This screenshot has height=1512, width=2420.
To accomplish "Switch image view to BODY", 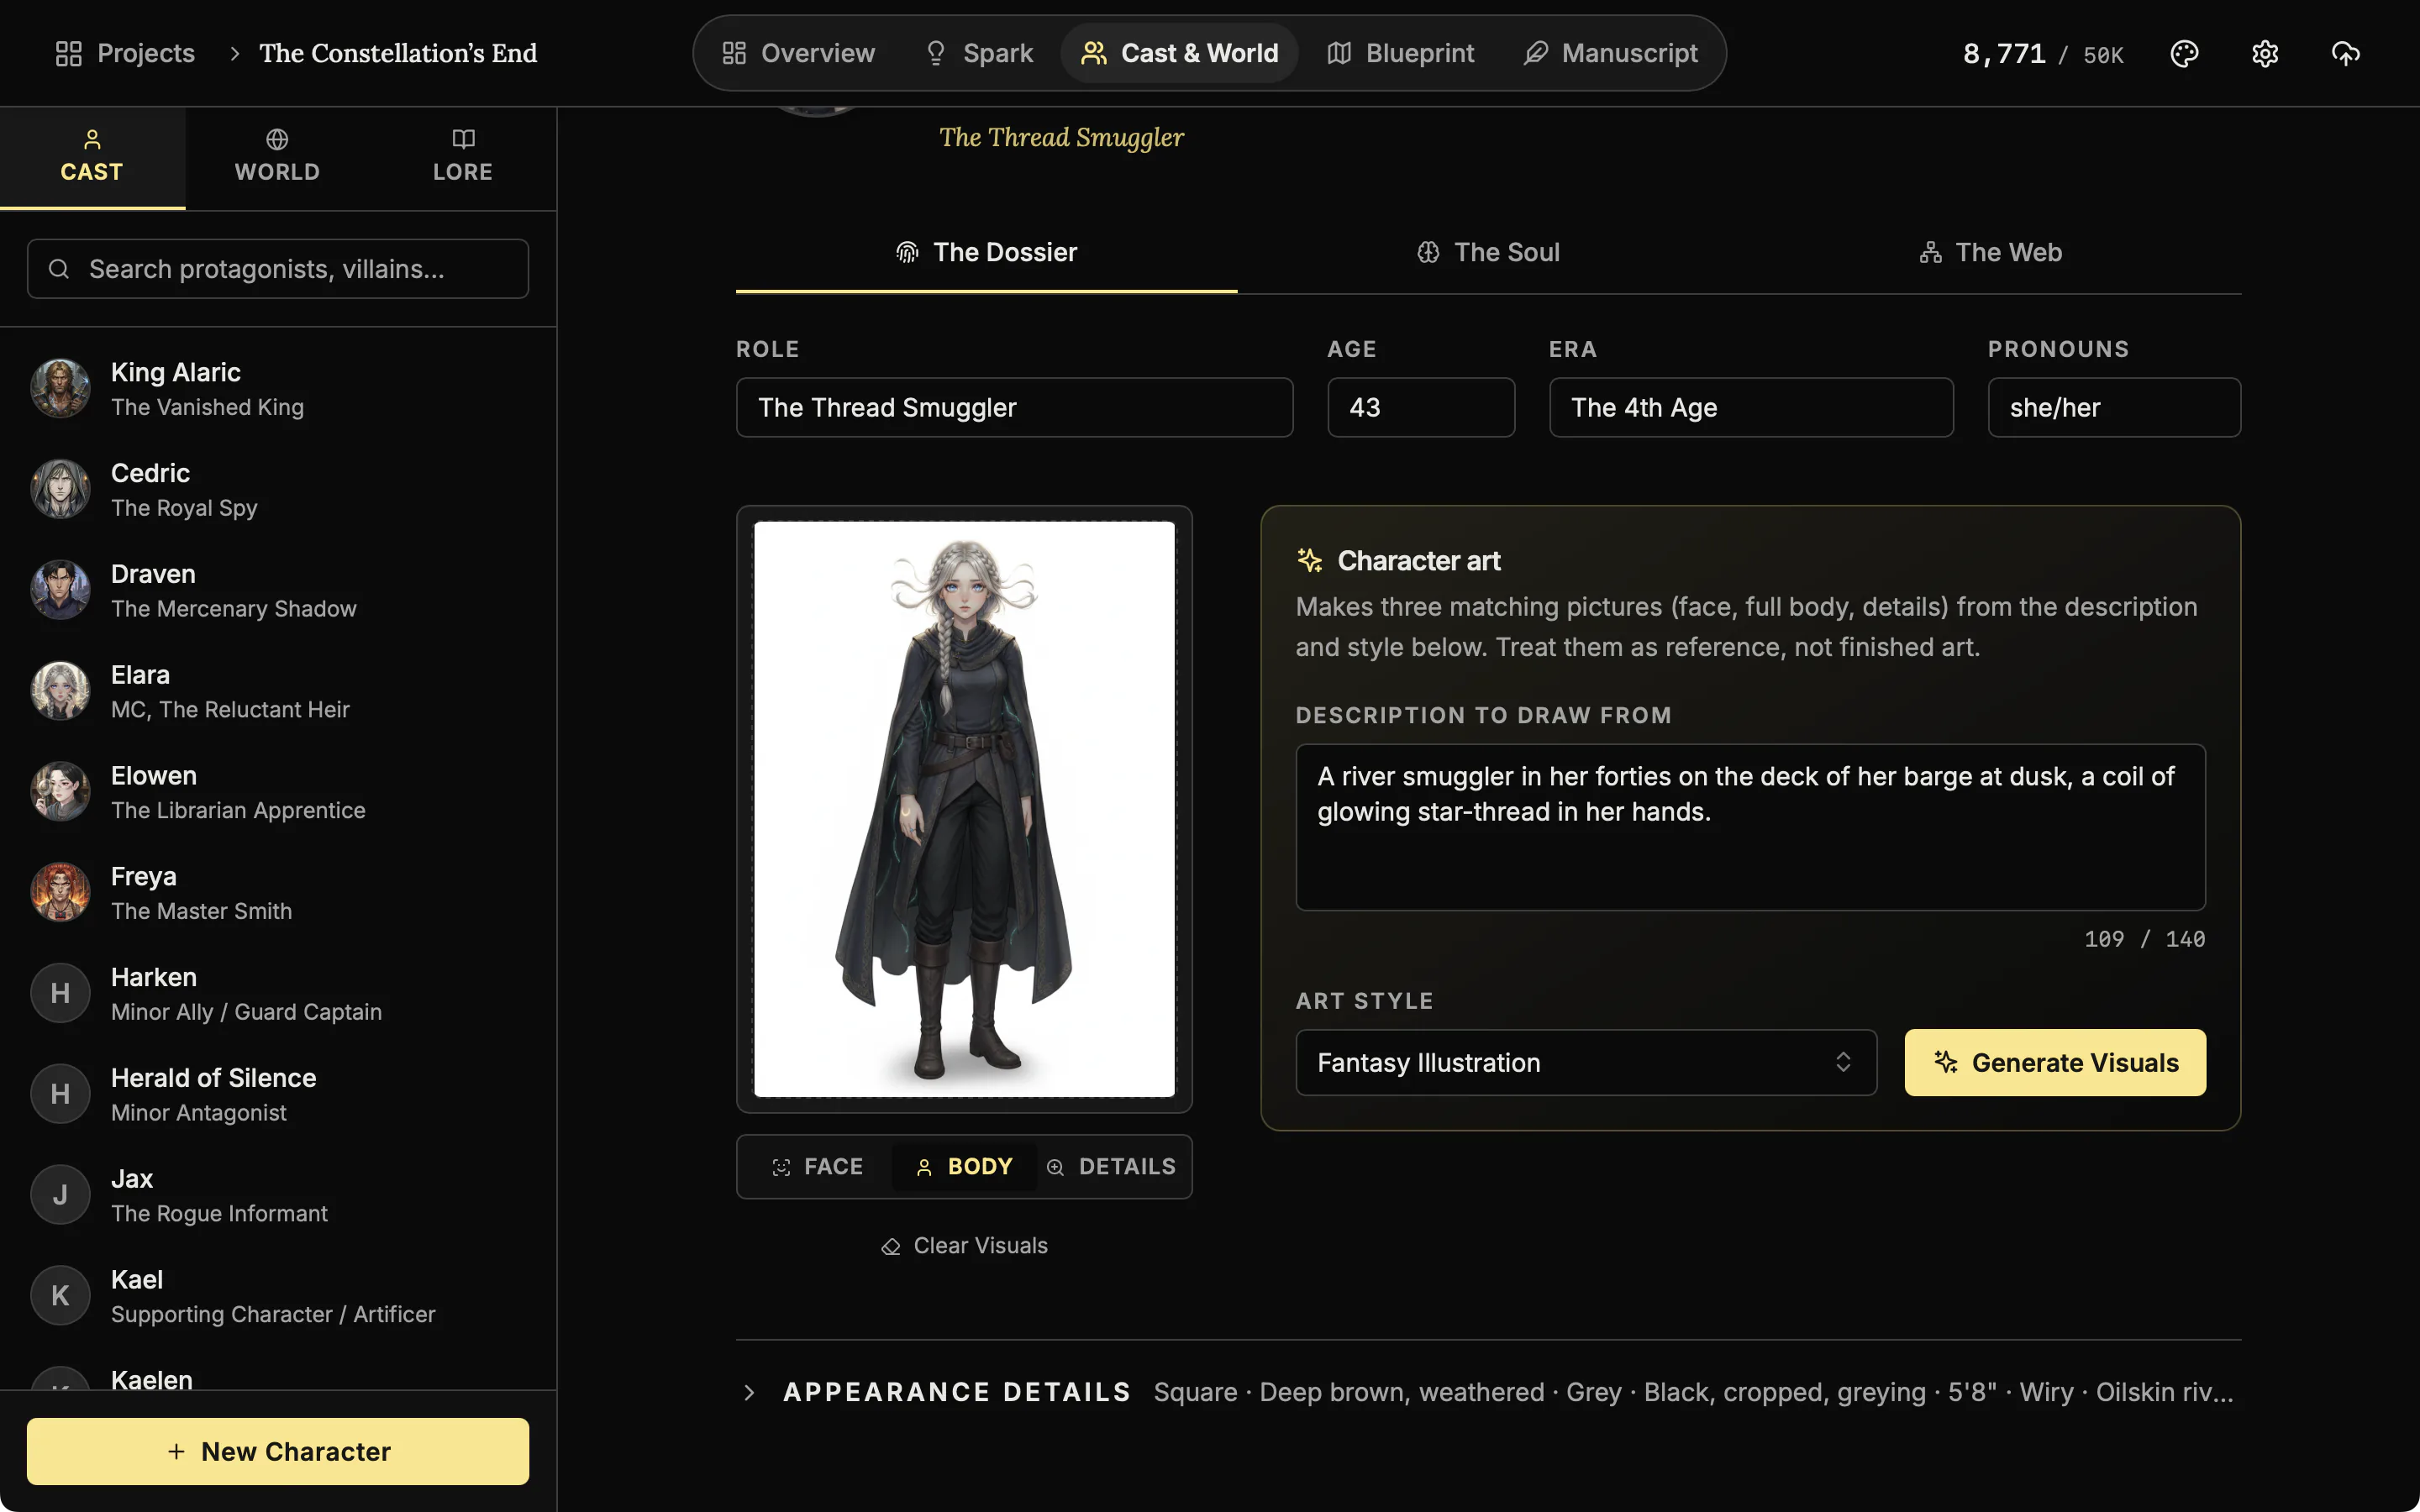I will click(965, 1167).
